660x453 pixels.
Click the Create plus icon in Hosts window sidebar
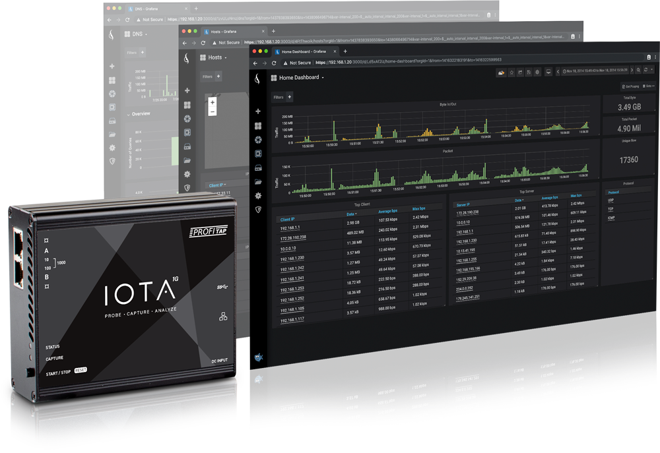tap(187, 90)
